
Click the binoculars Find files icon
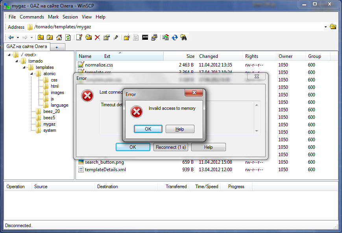pos(183,37)
